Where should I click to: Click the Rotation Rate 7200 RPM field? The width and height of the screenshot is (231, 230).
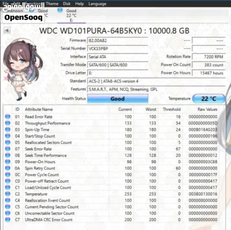pos(209,57)
